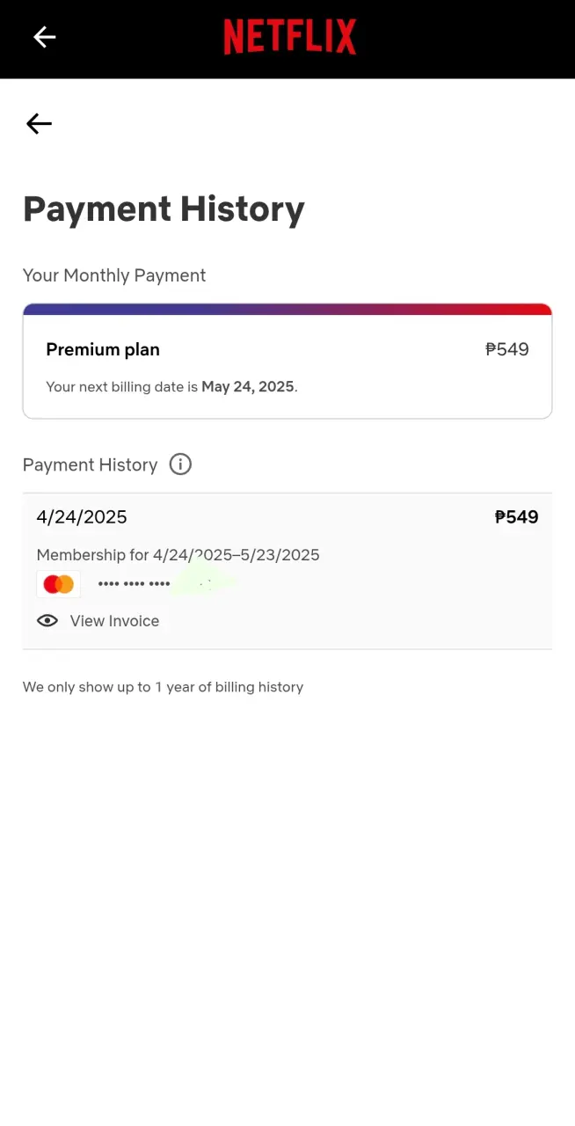Select the Premium plan name
This screenshot has height=1126, width=575.
click(x=103, y=349)
